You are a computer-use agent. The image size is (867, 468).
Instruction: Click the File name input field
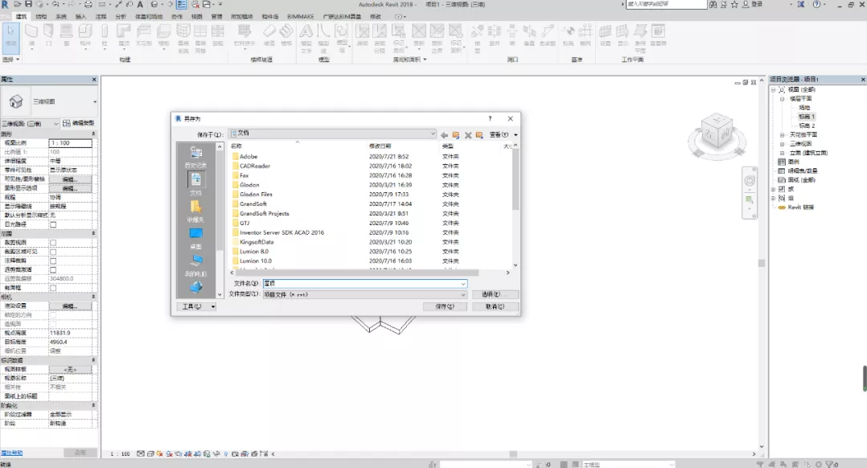click(x=365, y=284)
